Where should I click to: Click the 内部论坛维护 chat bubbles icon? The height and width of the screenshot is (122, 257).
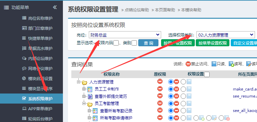[x=24, y=58]
